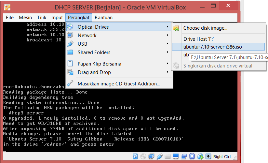This screenshot has width=268, height=163.
Task: Maximize the VirtualBox window
Action: 213,6
